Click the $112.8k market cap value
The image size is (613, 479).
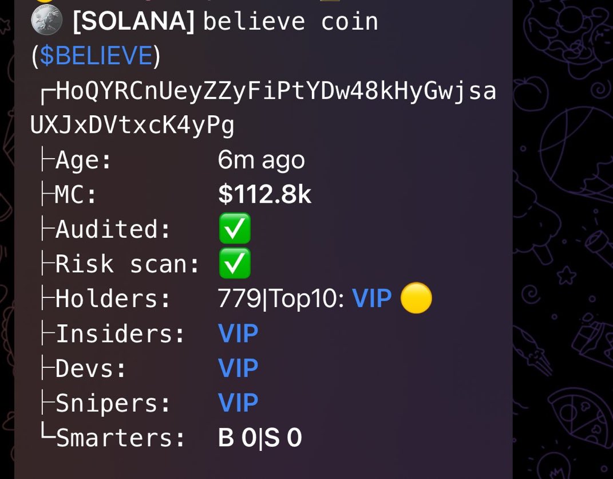click(264, 194)
